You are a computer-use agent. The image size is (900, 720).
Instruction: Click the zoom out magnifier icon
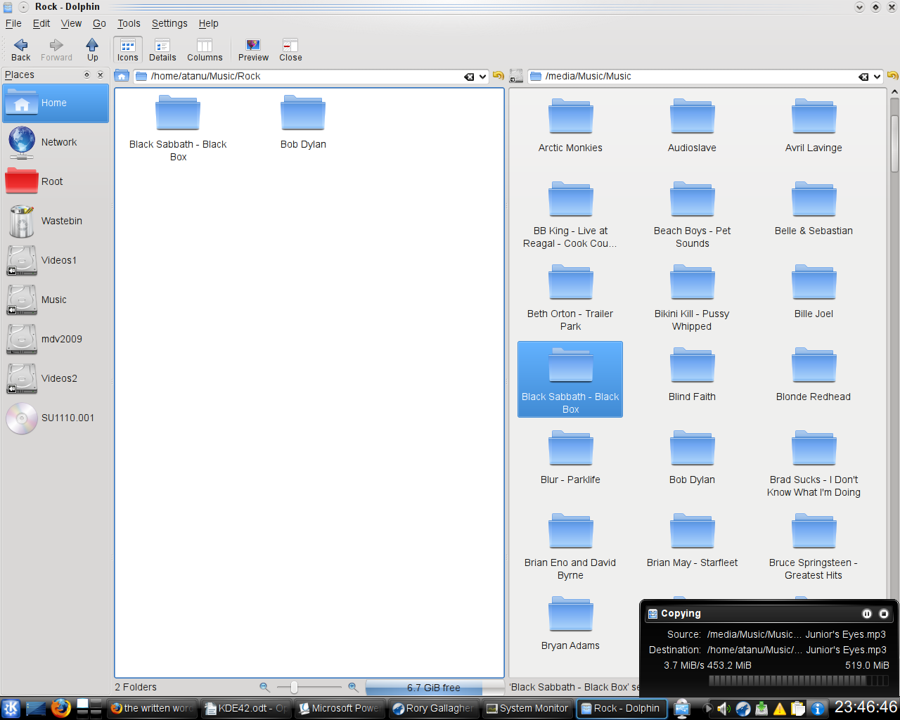pos(264,687)
